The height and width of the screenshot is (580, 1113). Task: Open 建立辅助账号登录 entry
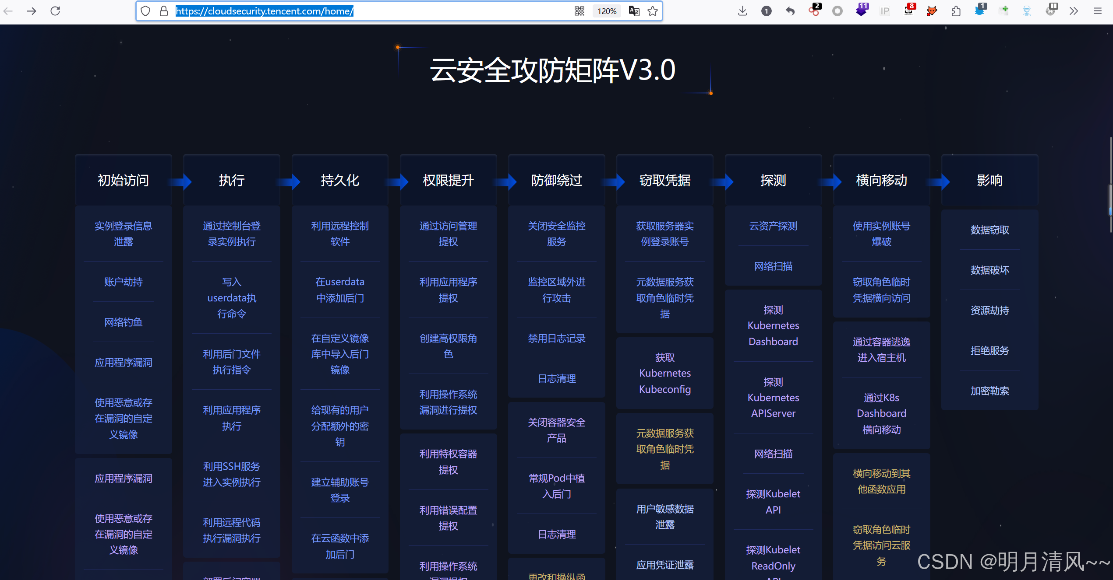click(x=340, y=490)
